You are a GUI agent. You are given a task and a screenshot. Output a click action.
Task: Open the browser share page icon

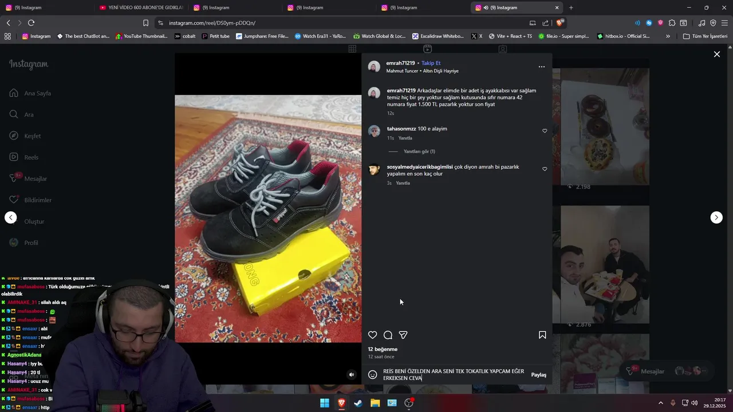coord(545,23)
